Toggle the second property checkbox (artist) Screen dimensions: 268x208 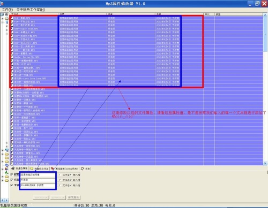click(x=12, y=180)
